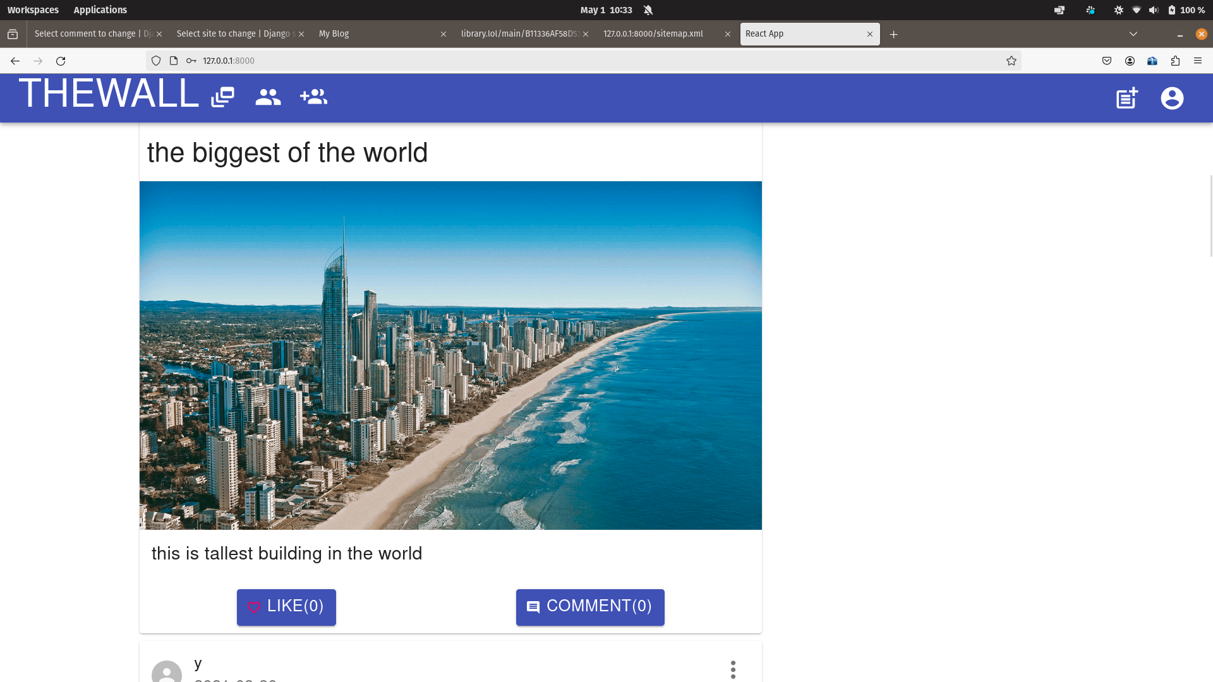Open the three-dot menu on y's post

(733, 669)
